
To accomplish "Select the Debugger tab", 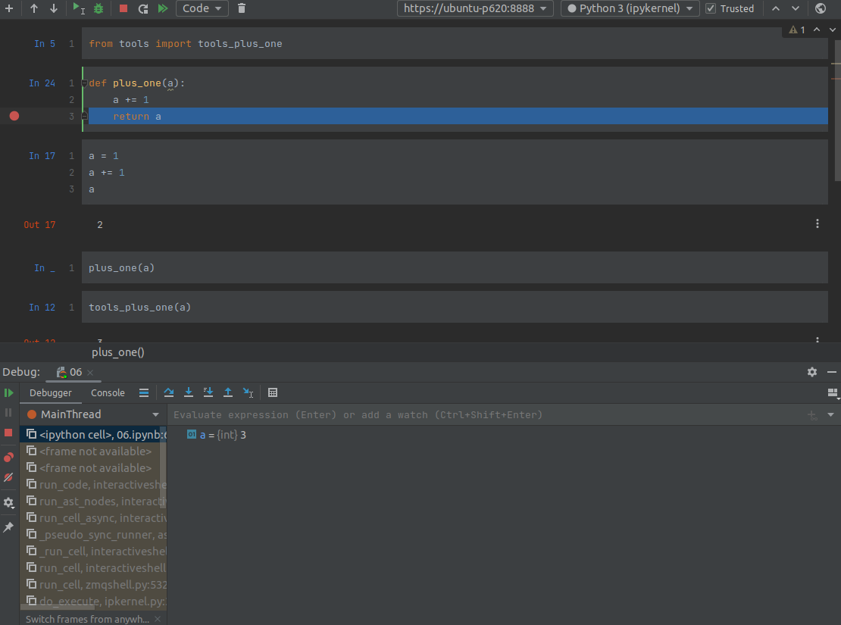I will [51, 392].
